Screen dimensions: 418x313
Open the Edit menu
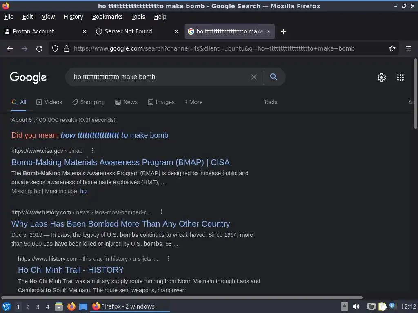[28, 17]
